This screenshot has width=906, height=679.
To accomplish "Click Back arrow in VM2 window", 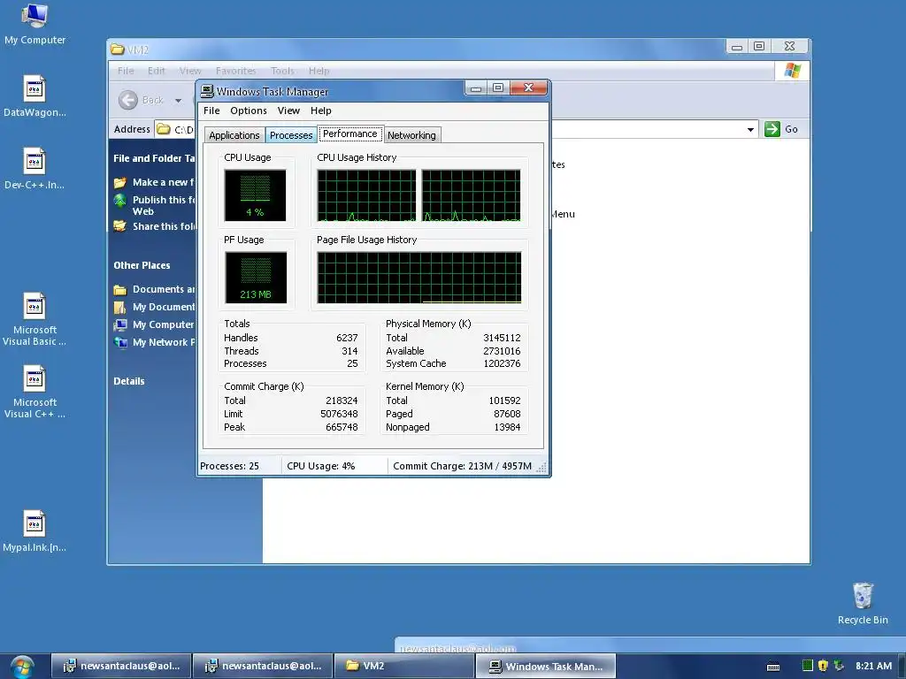I will point(128,100).
